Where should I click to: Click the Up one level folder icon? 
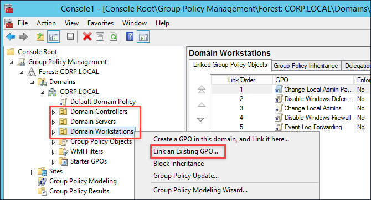(x=40, y=37)
